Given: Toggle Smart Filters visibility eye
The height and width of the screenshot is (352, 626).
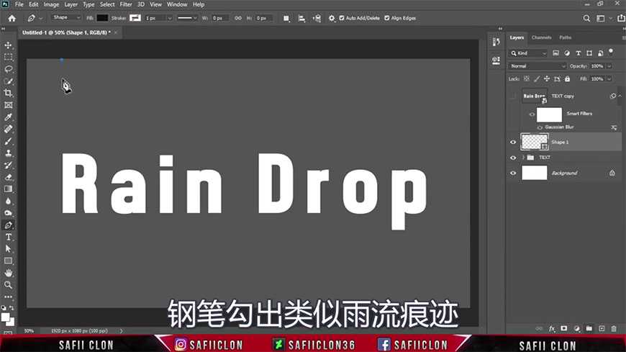Looking at the screenshot, I should tap(532, 114).
